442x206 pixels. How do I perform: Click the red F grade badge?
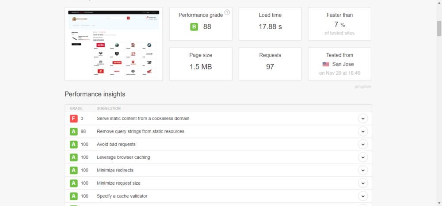tap(73, 118)
